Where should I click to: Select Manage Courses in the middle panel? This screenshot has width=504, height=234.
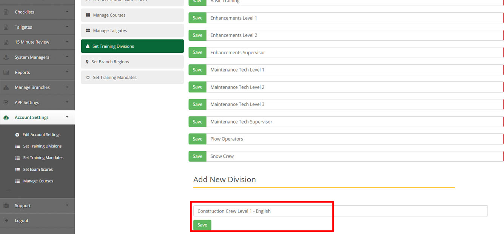coord(132,15)
